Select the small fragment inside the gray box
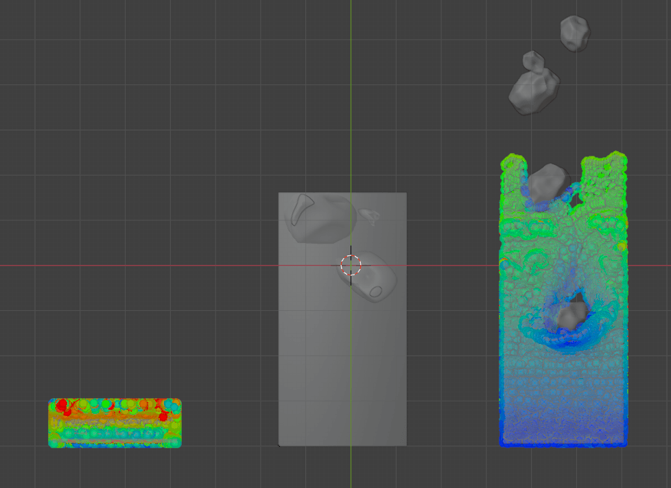The image size is (671, 488). pos(369,216)
